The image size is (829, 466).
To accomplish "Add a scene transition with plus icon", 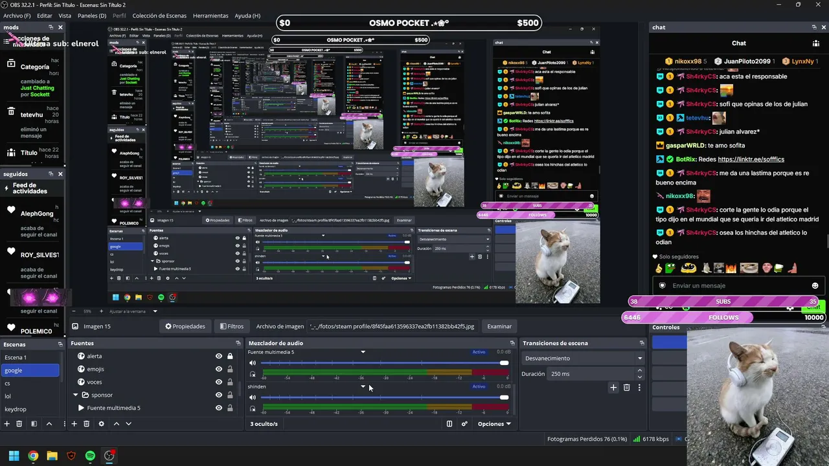I will pos(613,388).
